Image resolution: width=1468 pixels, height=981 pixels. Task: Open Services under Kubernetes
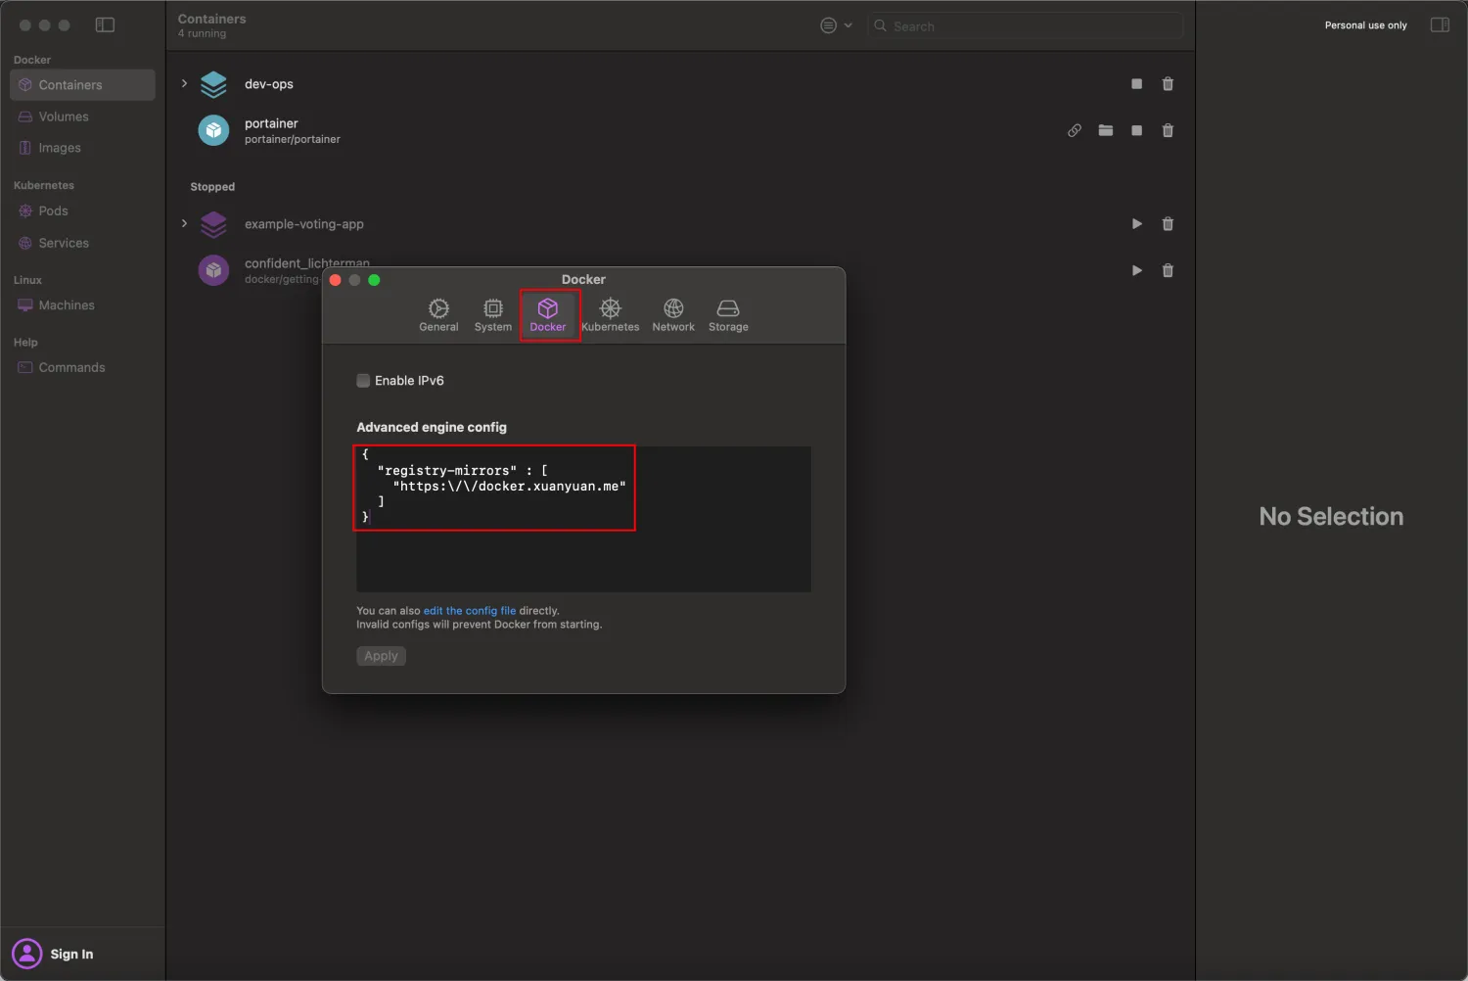tap(82, 243)
